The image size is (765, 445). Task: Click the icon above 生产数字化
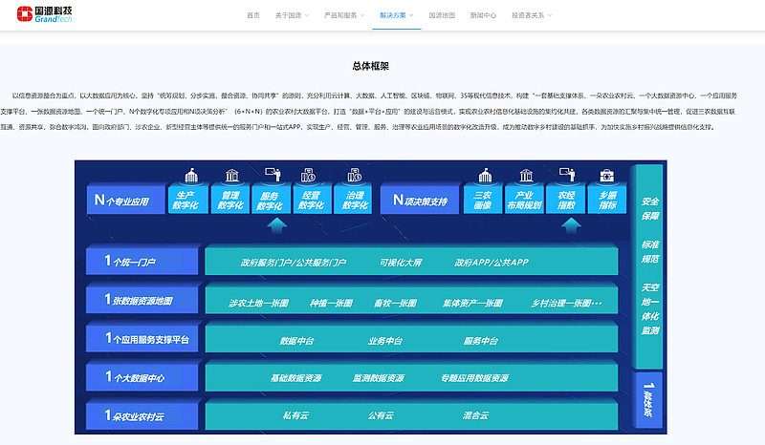[x=191, y=175]
